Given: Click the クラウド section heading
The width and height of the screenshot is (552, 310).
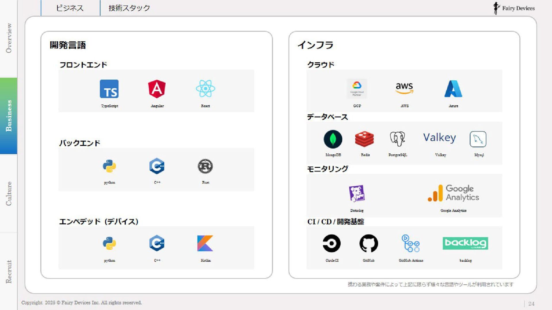Looking at the screenshot, I should pos(321,65).
